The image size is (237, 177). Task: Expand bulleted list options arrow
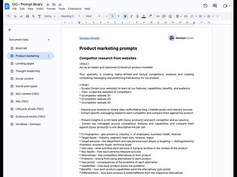205,16
